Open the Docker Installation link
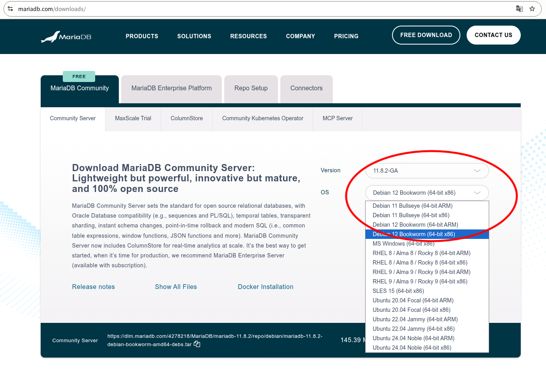Viewport: 546px width, 369px height. click(266, 287)
